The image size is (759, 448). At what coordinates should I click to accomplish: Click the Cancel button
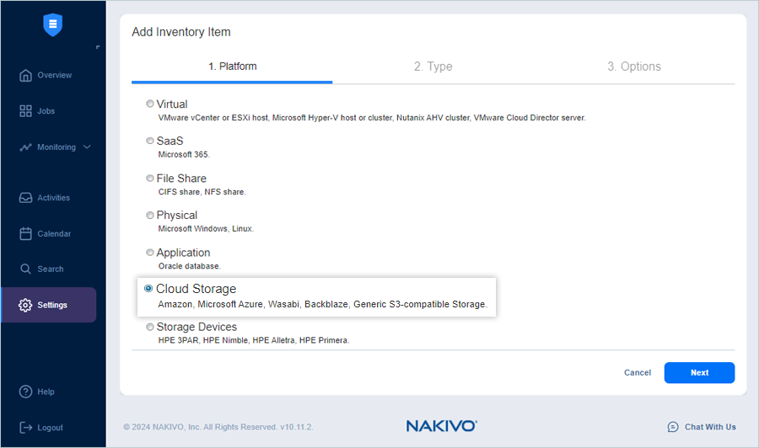(638, 372)
